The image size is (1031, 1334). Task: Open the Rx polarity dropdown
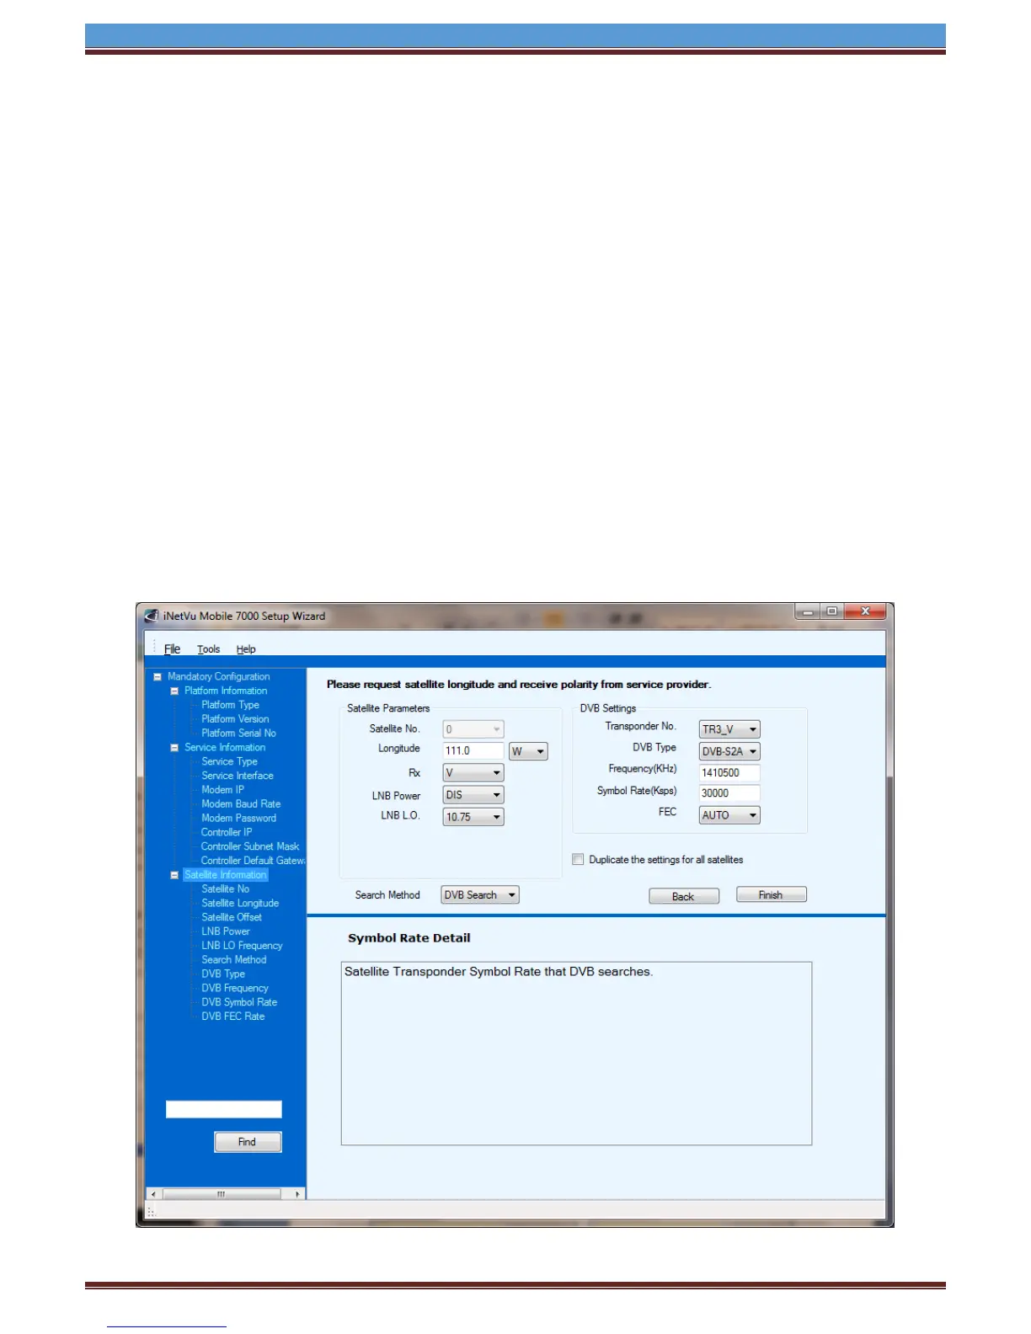(473, 772)
